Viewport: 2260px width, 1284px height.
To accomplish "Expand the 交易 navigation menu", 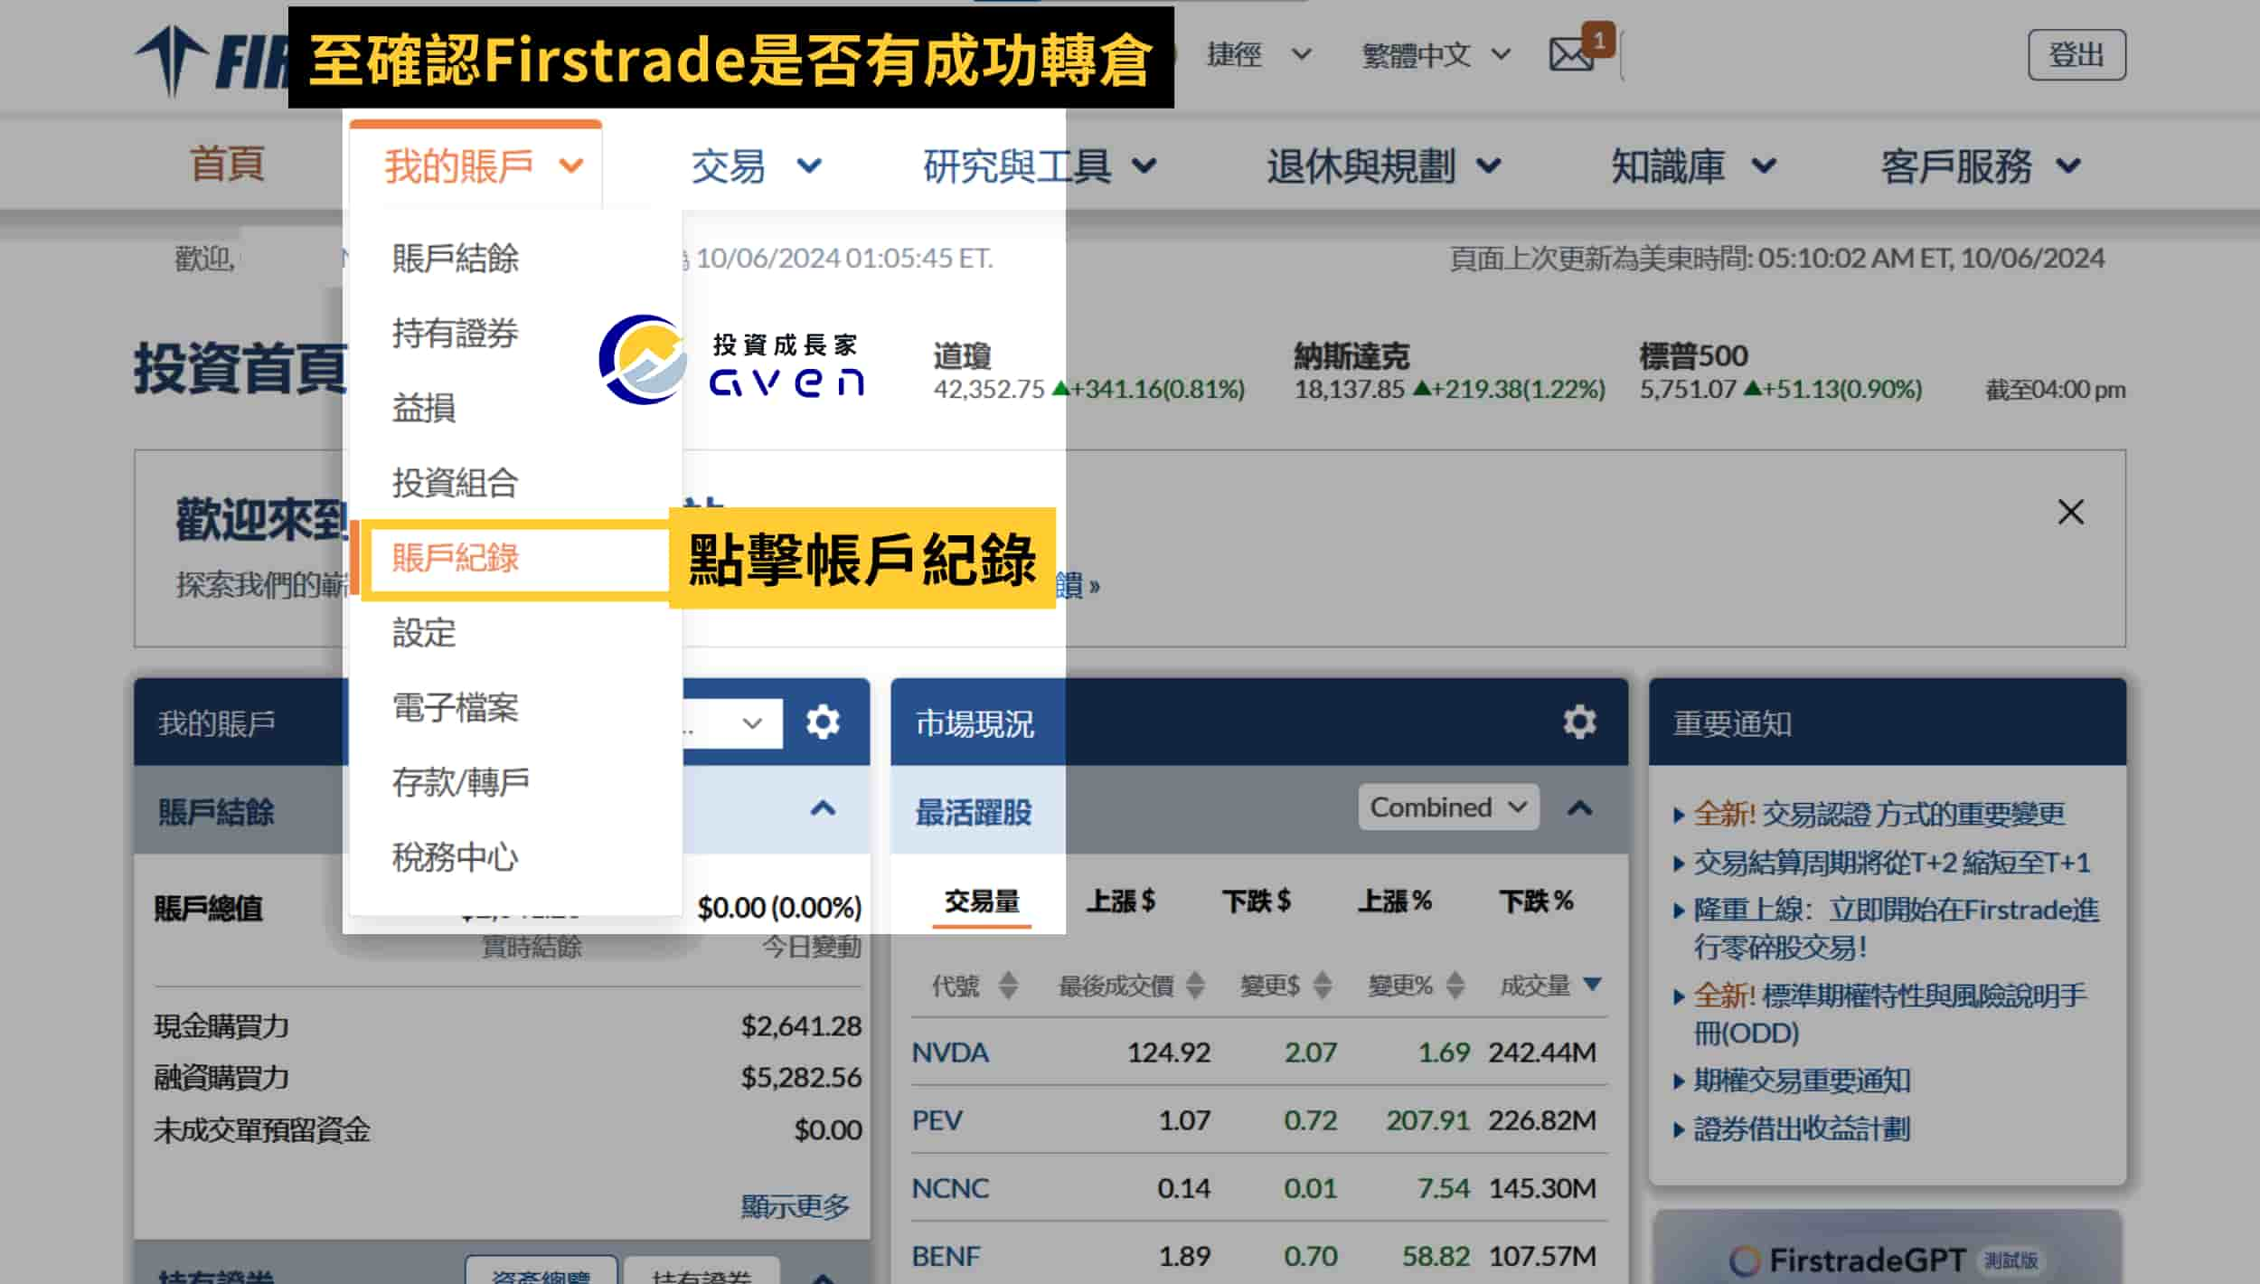I will (x=757, y=166).
